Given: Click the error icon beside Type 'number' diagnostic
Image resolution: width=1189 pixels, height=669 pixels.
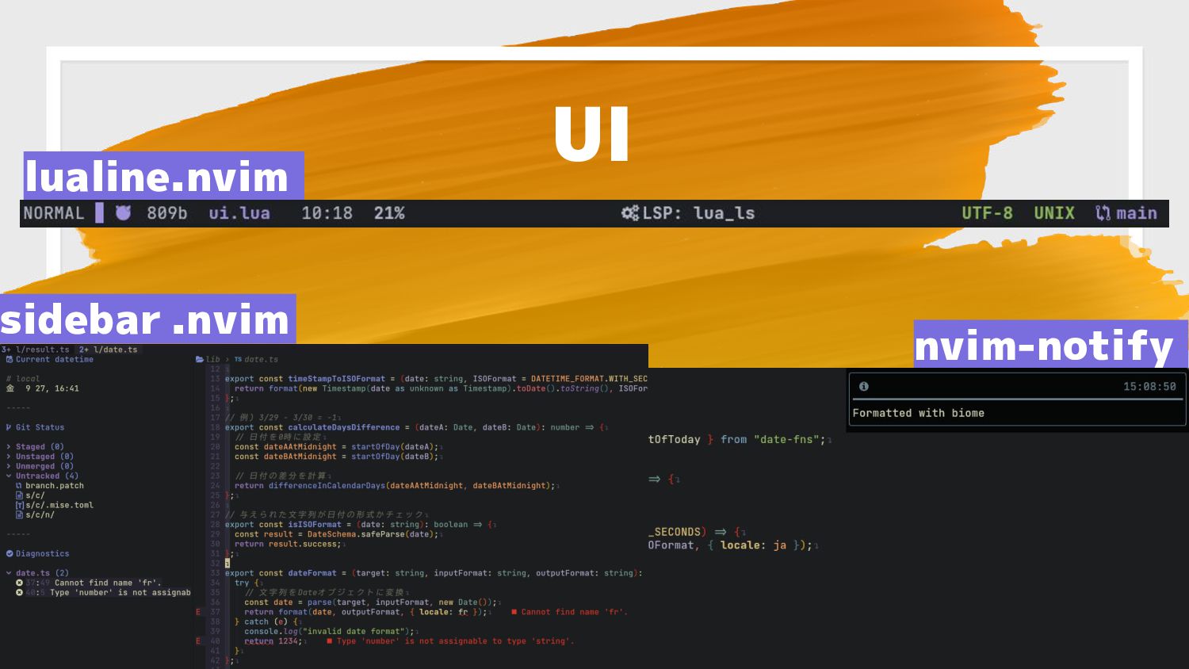Looking at the screenshot, I should click(x=20, y=592).
